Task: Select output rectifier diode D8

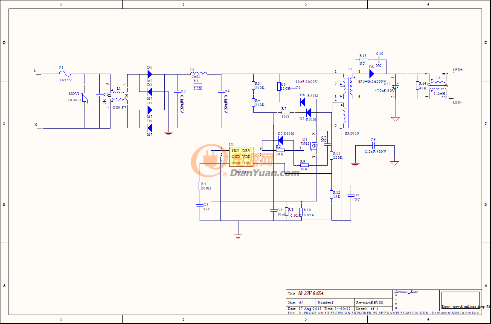Action: (372, 74)
